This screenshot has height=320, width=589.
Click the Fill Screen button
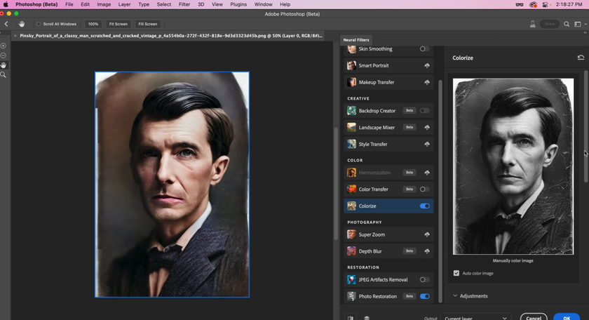tap(148, 24)
